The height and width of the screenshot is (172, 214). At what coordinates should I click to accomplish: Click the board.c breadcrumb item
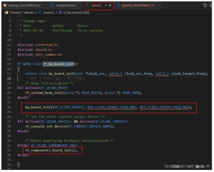coord(49,13)
